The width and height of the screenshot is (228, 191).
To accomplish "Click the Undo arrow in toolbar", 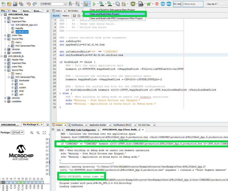I will pos(29,4).
